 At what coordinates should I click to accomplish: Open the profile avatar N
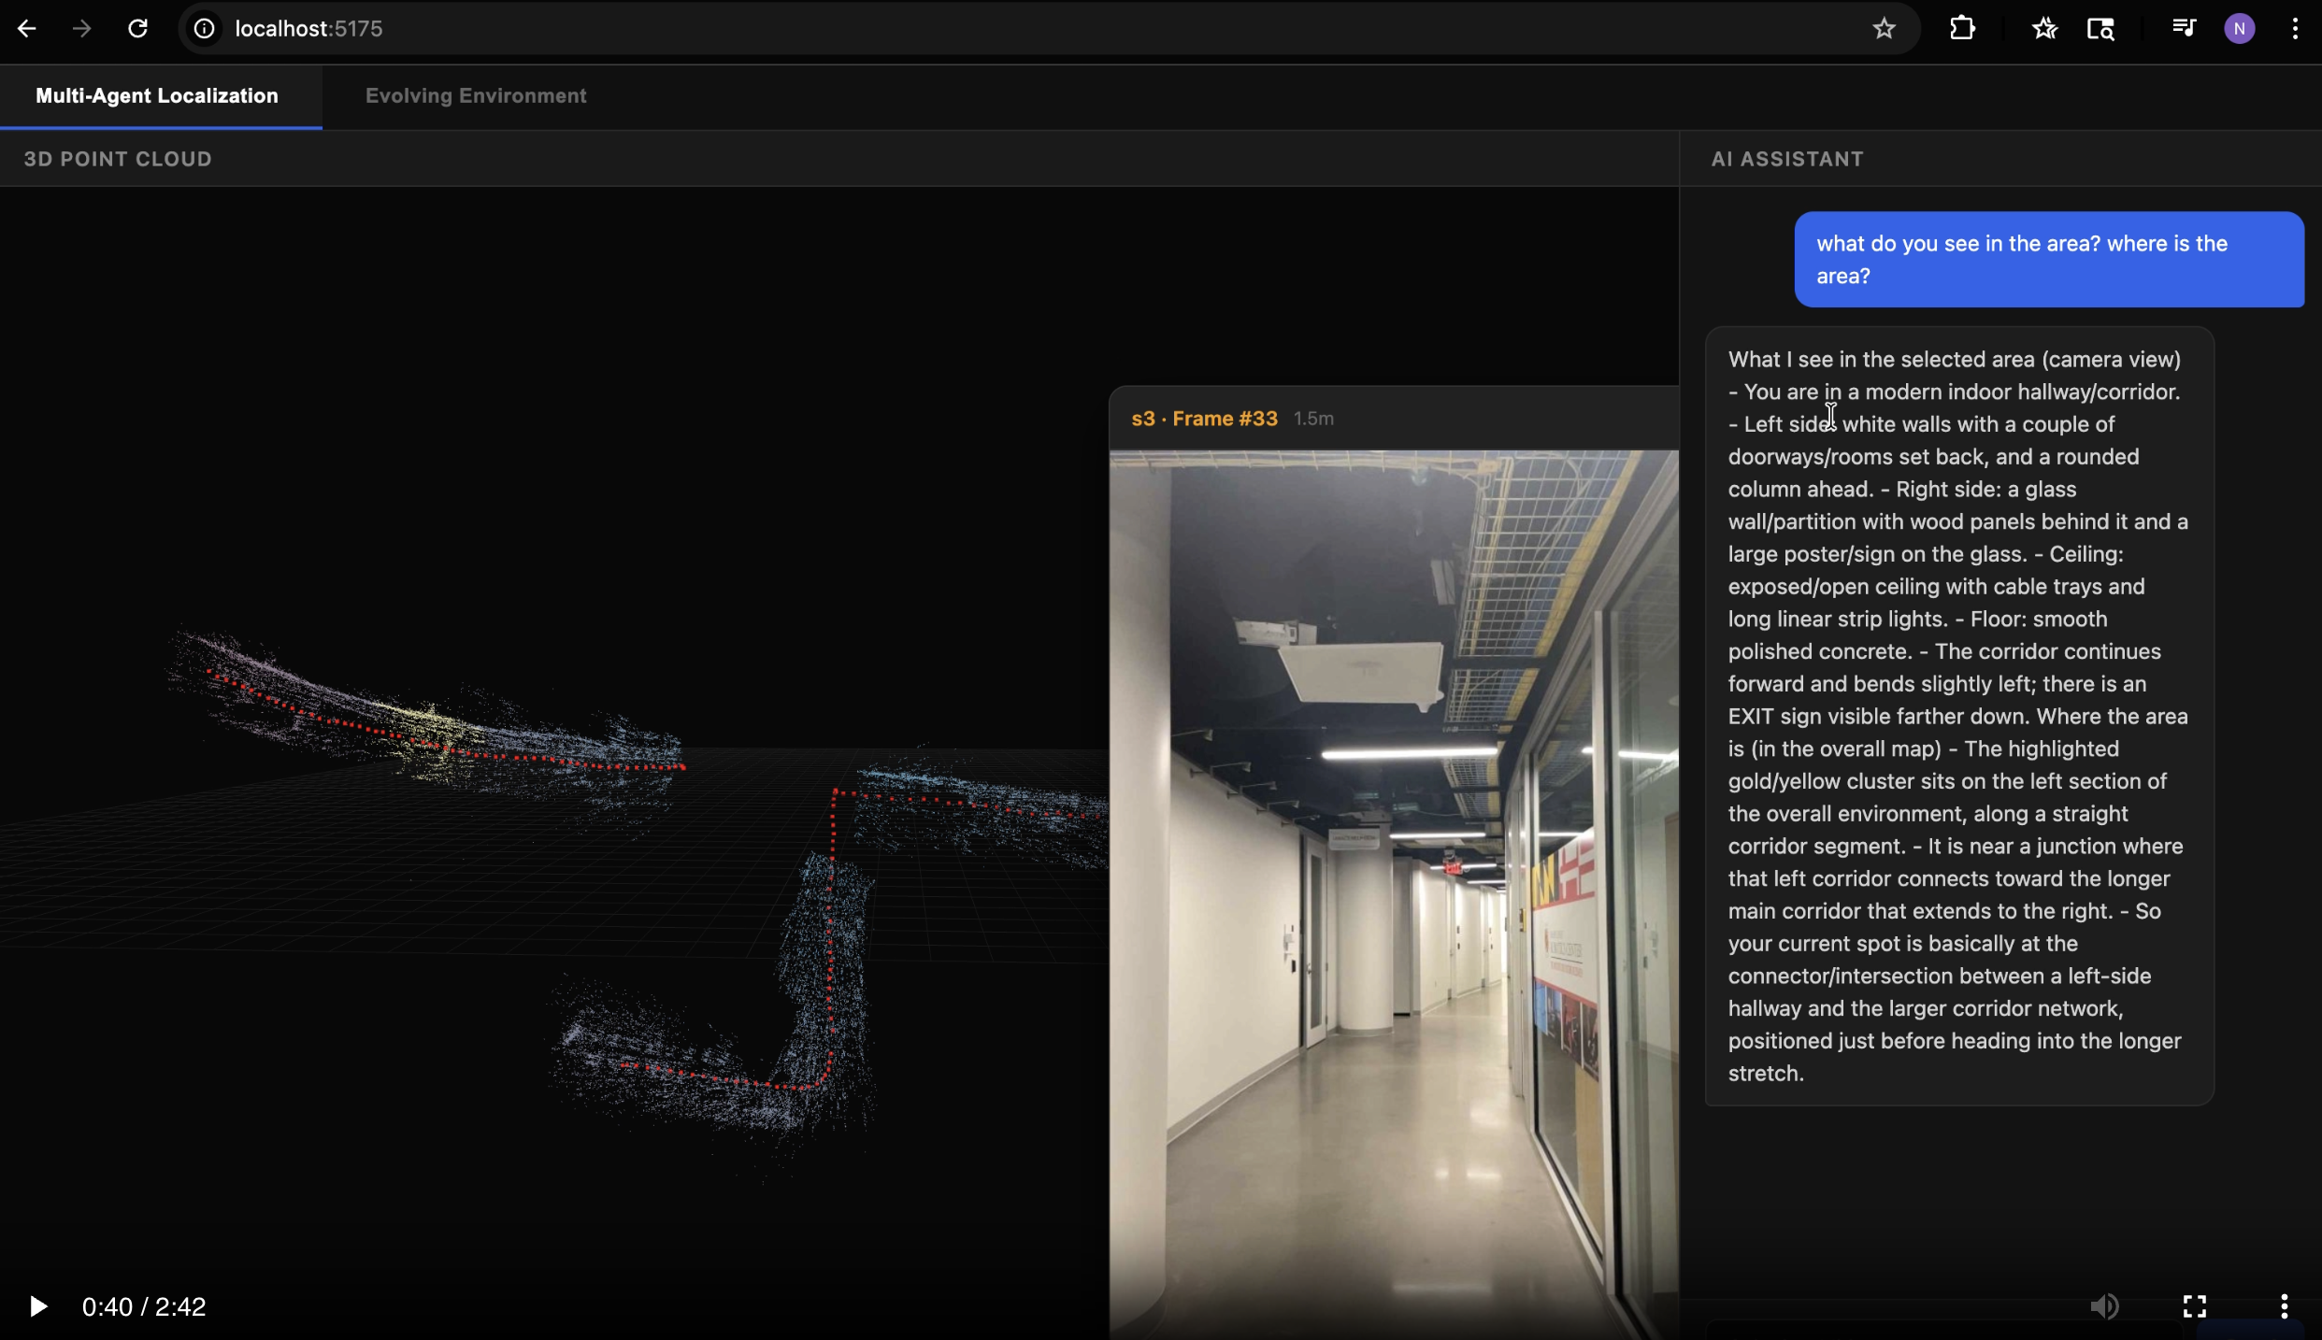pos(2239,28)
